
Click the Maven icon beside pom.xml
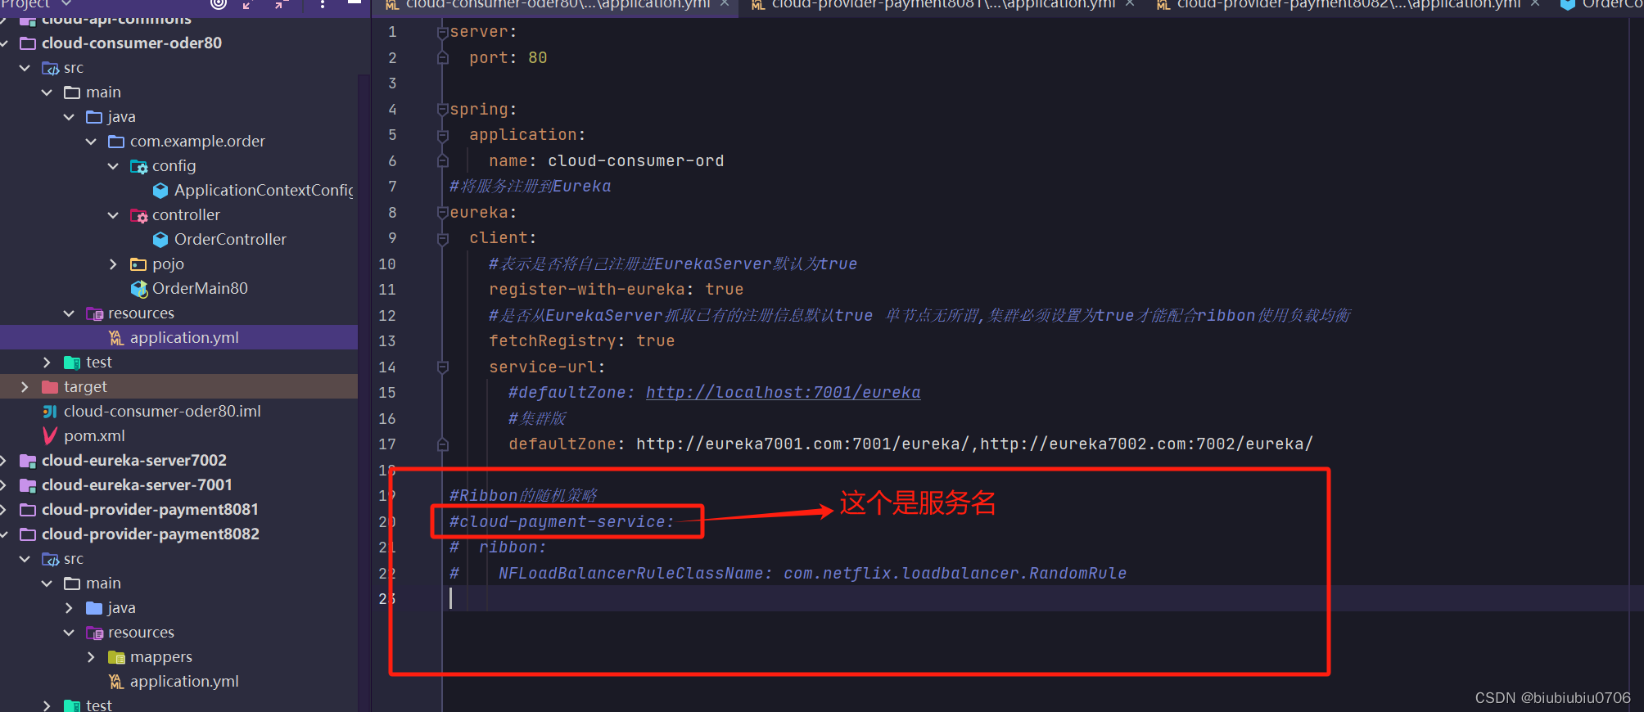pos(50,436)
